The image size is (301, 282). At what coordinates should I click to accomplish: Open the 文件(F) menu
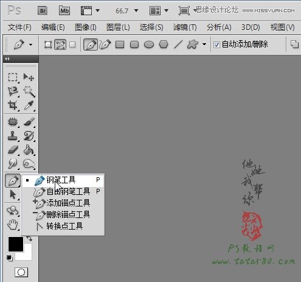[x=19, y=27]
